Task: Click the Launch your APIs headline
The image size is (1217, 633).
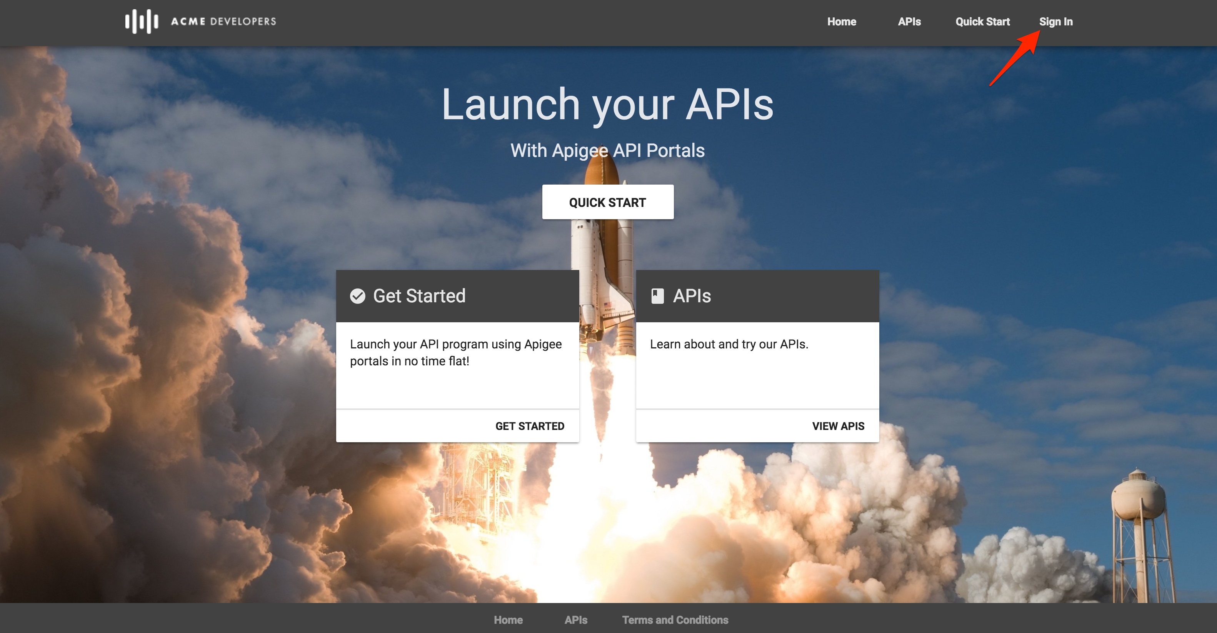Action: (608, 104)
